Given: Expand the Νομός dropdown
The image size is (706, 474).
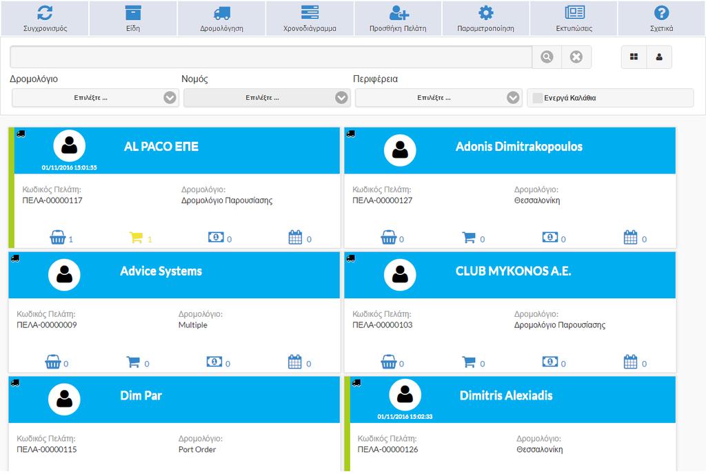Looking at the screenshot, I should [x=267, y=98].
